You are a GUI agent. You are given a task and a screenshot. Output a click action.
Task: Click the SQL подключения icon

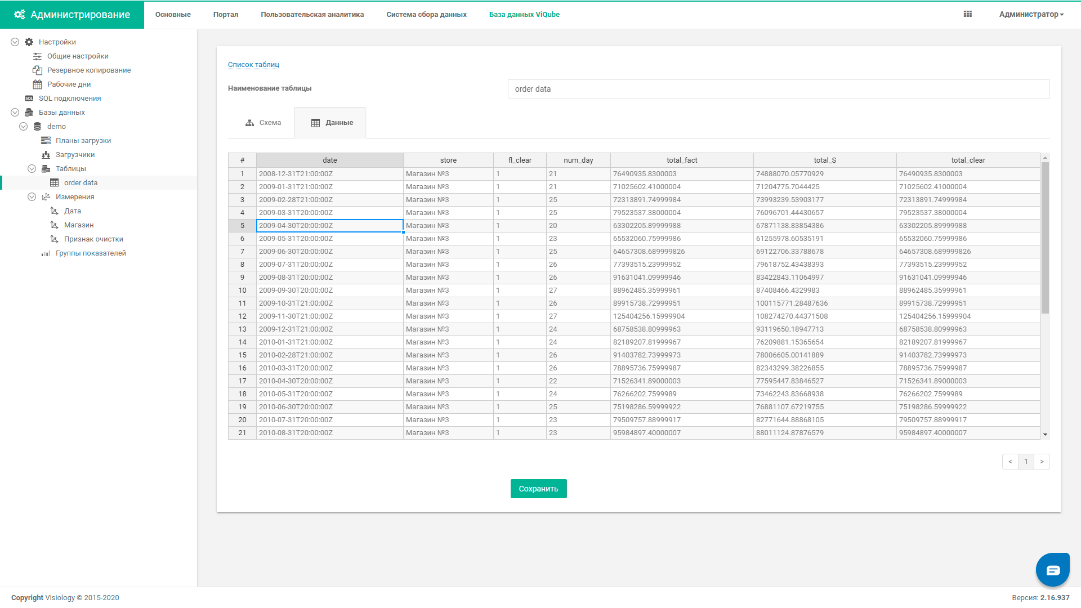[29, 99]
